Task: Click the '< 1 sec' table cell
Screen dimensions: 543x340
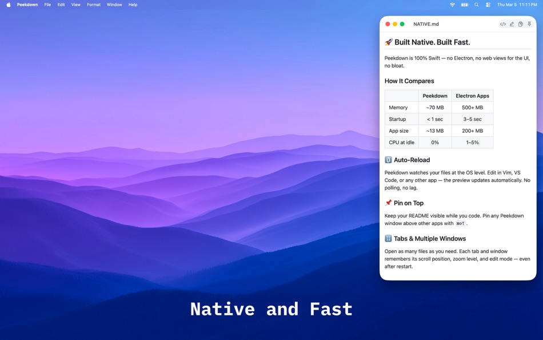Action: tap(434, 119)
